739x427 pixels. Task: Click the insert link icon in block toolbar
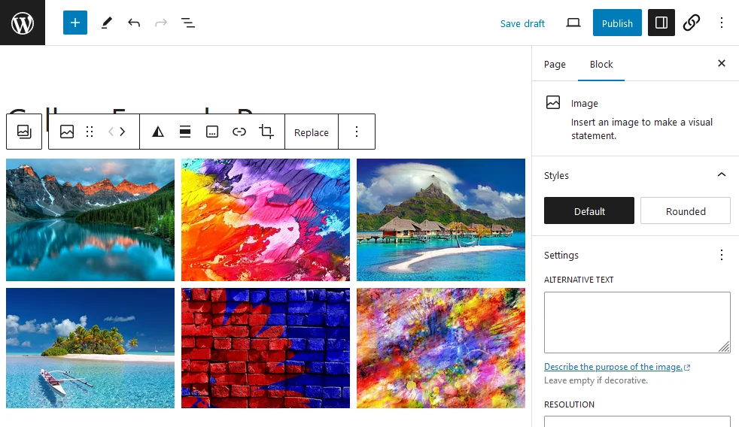pos(239,132)
